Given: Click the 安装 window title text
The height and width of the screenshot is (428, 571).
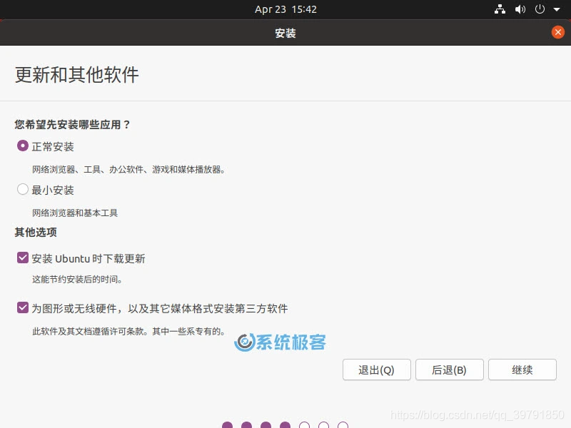Looking at the screenshot, I should pyautogui.click(x=285, y=33).
